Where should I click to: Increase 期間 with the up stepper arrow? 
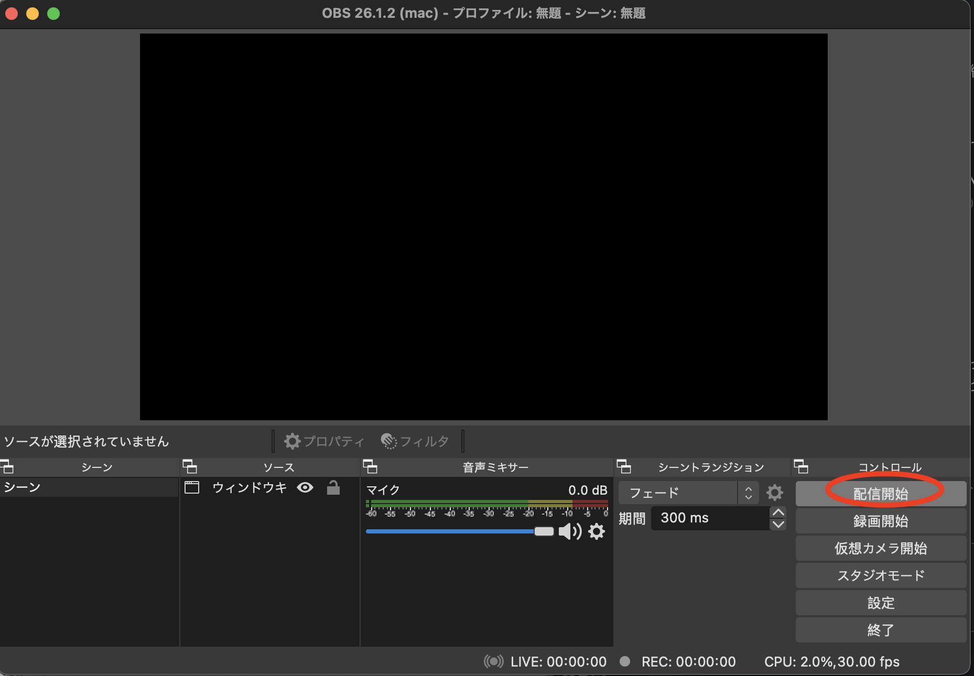778,512
